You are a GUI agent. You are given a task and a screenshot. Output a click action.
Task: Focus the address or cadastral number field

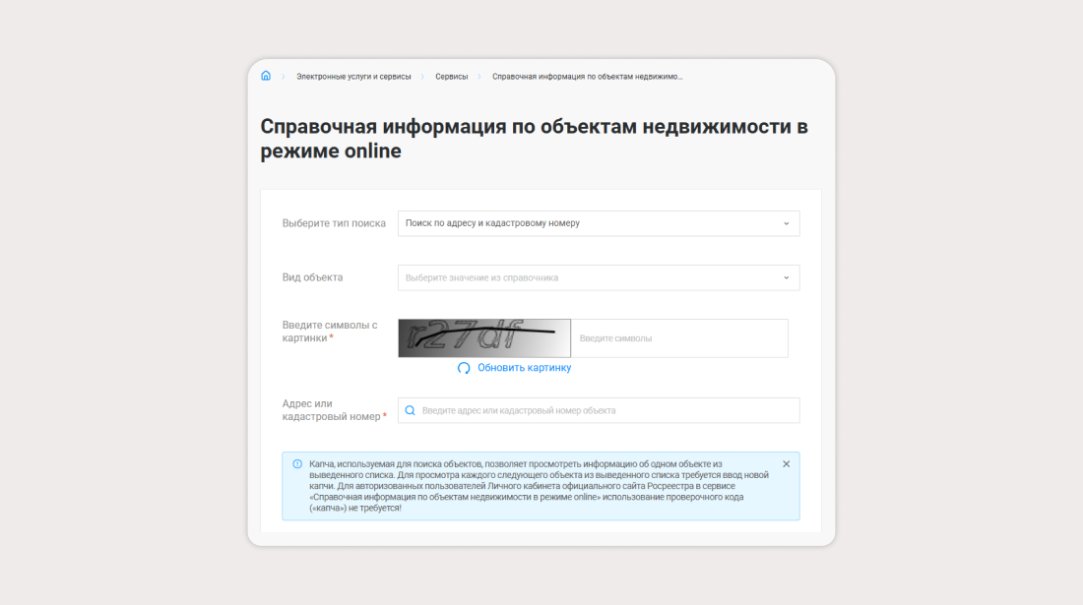click(x=605, y=410)
